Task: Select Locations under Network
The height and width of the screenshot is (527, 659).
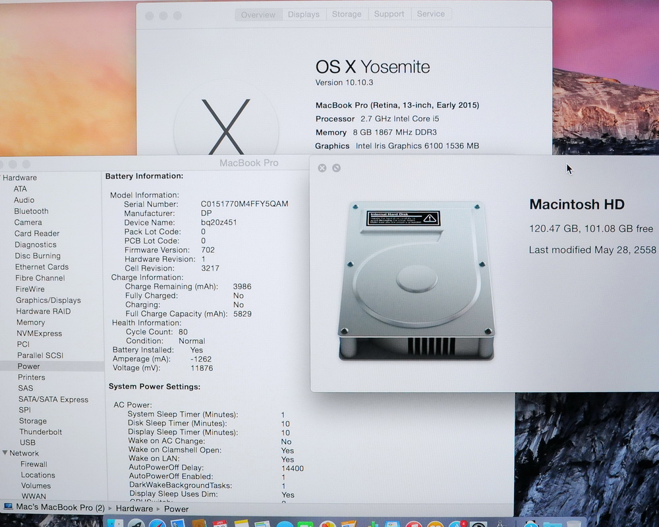Action: [x=38, y=476]
